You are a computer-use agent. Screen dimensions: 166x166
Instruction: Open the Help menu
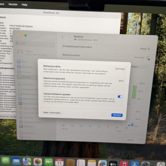[x=25, y=5]
